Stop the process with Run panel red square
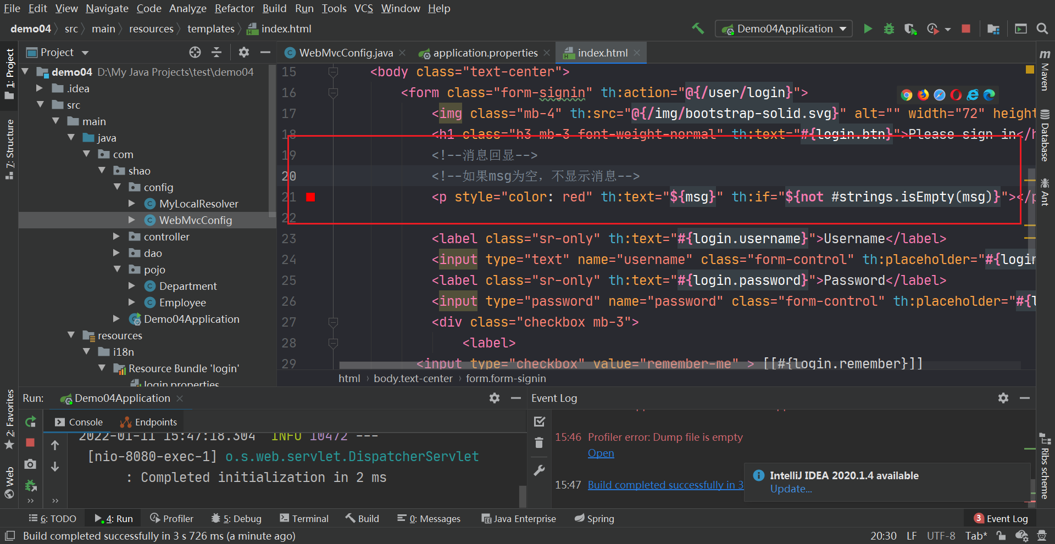1055x544 pixels. tap(30, 442)
